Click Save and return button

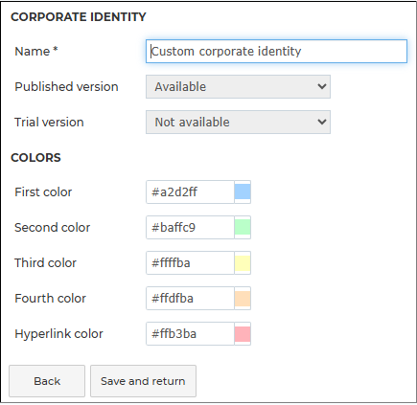click(143, 381)
